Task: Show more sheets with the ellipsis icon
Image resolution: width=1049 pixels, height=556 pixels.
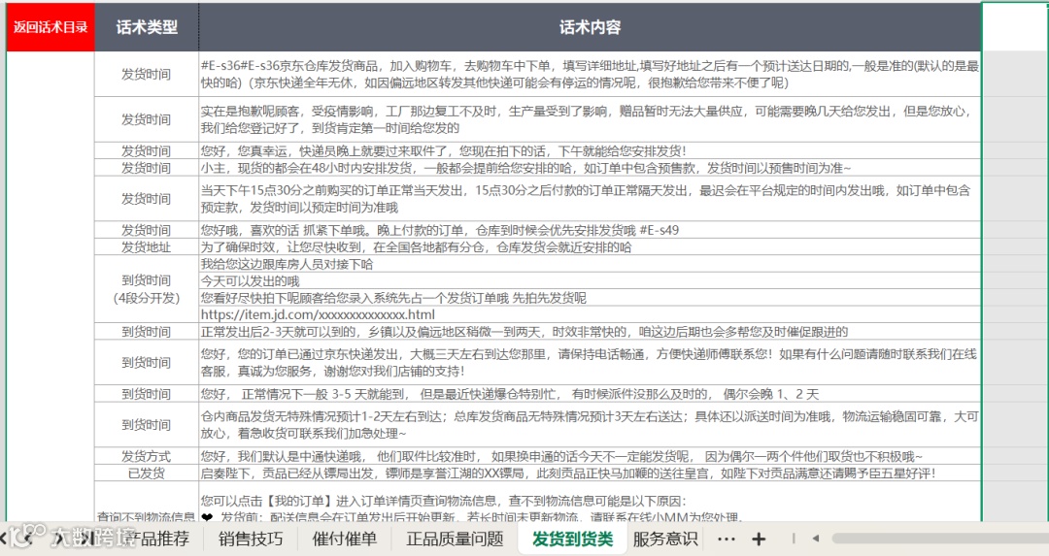Action: pyautogui.click(x=726, y=539)
